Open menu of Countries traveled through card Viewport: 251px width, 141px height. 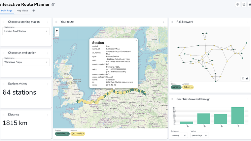pos(248,99)
